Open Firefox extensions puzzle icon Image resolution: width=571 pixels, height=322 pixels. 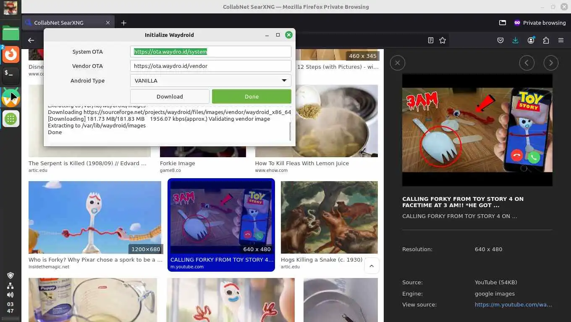click(x=546, y=40)
